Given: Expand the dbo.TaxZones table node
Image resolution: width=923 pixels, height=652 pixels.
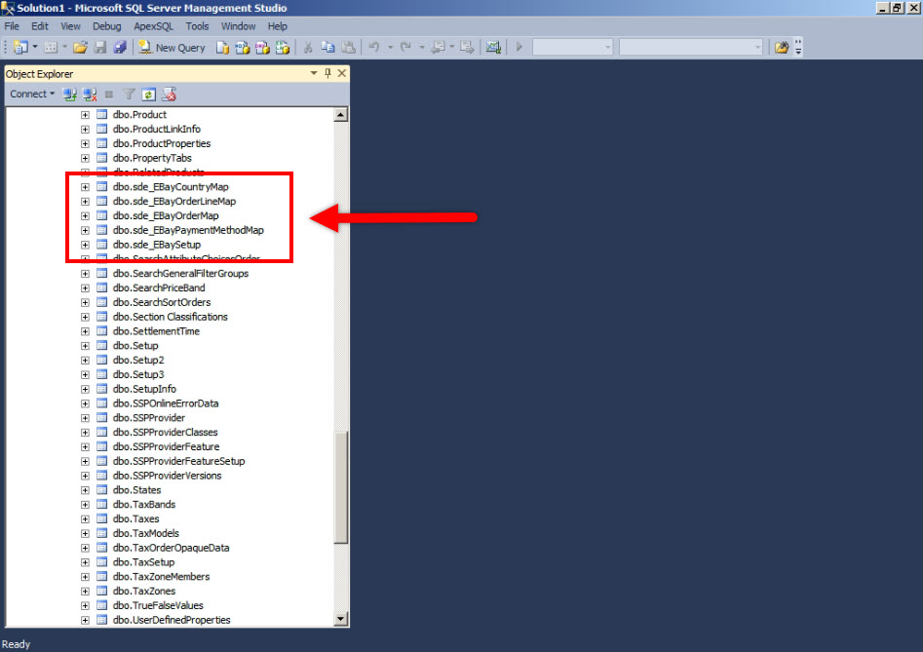Looking at the screenshot, I should [x=85, y=592].
